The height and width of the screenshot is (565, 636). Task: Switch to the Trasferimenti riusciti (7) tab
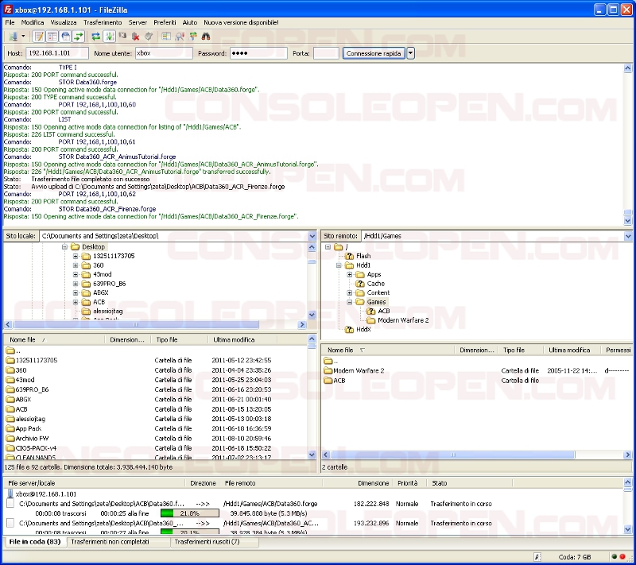207,542
